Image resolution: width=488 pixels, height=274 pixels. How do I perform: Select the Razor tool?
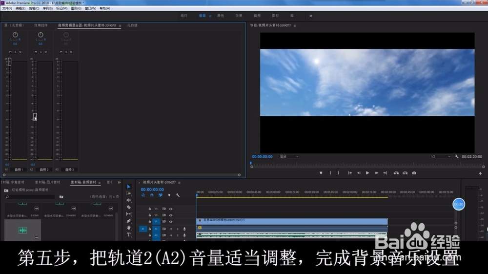(128, 207)
